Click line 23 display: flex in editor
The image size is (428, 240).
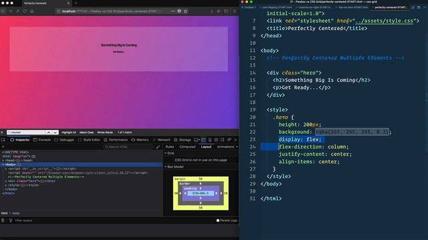[x=300, y=139]
